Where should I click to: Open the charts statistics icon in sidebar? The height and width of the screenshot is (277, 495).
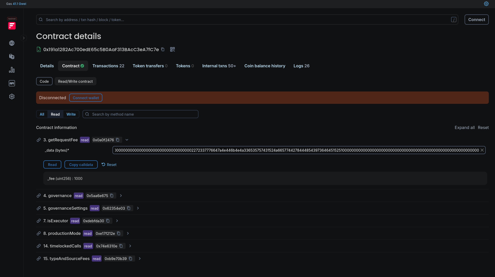pyautogui.click(x=12, y=70)
